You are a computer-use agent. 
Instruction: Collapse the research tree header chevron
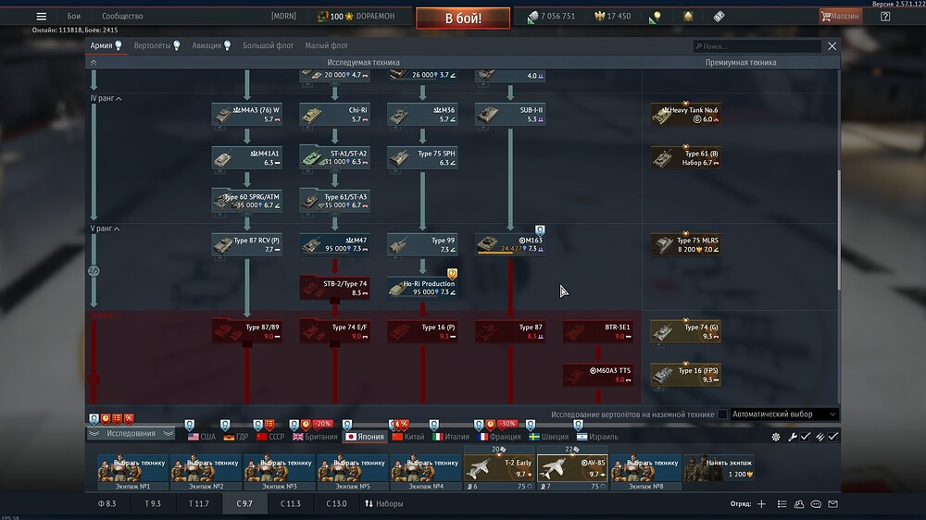94,62
